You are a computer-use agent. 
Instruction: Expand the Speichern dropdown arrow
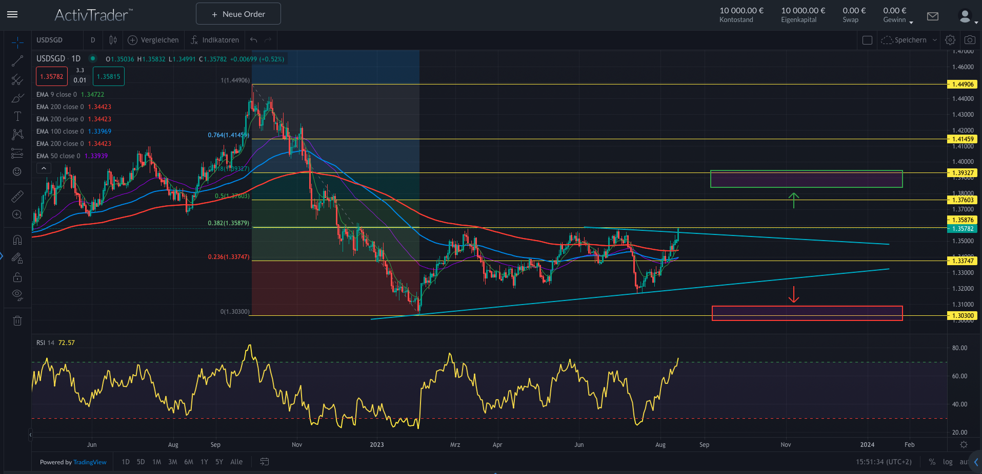[935, 40]
